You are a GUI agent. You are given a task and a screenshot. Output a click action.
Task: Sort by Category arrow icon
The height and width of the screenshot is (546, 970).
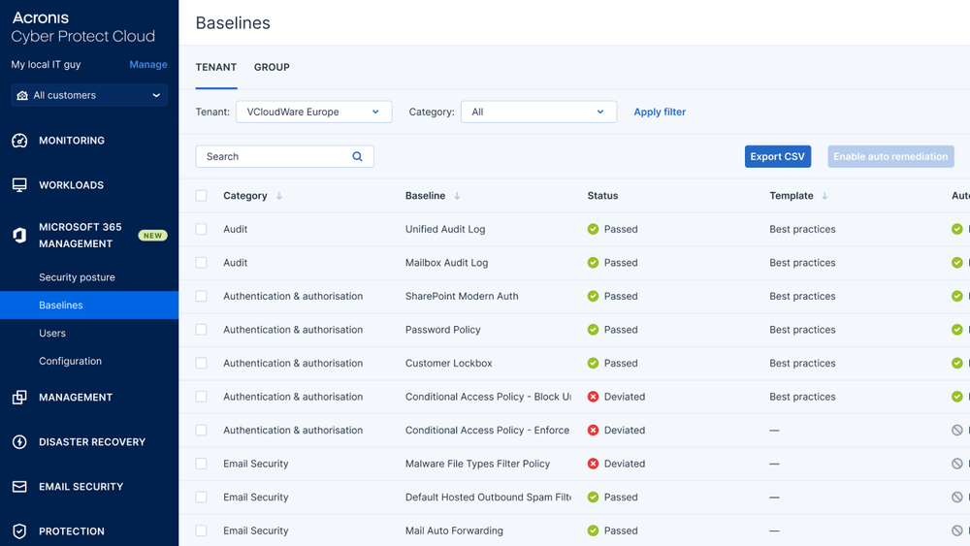pyautogui.click(x=279, y=196)
